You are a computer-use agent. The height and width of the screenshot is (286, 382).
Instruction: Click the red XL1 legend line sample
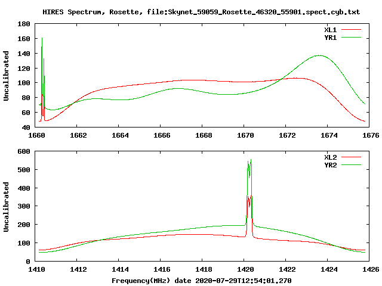(351, 30)
